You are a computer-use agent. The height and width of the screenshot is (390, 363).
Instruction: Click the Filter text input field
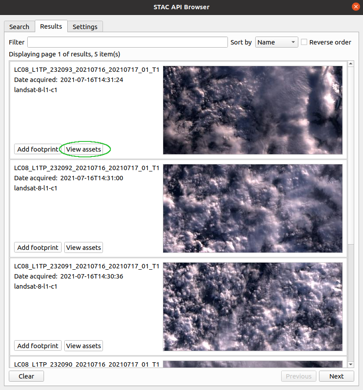point(127,42)
